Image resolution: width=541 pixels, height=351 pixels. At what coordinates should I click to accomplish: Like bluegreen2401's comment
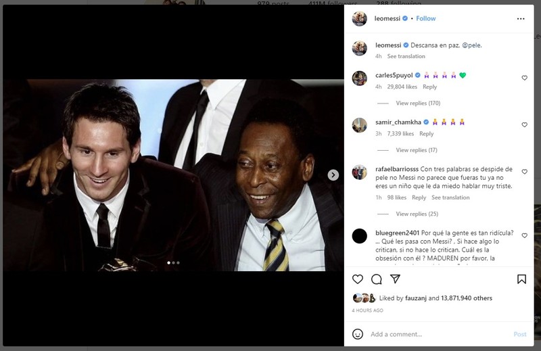click(524, 235)
